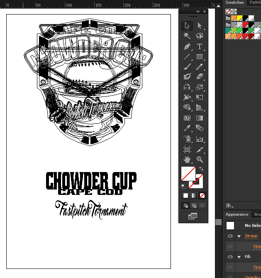This screenshot has width=261, height=278.
Task: Choose the Gradient tool
Action: click(200, 118)
